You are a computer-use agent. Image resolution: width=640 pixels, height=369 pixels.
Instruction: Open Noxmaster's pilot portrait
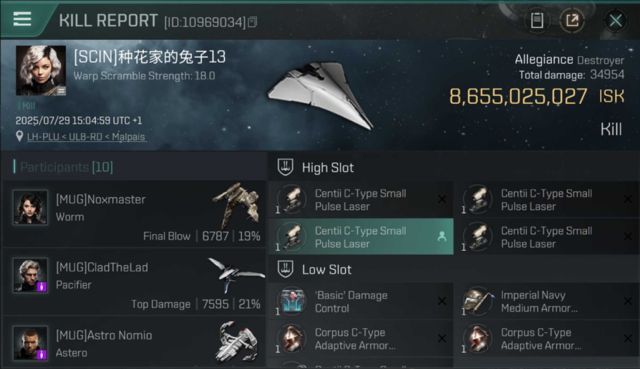click(31, 208)
